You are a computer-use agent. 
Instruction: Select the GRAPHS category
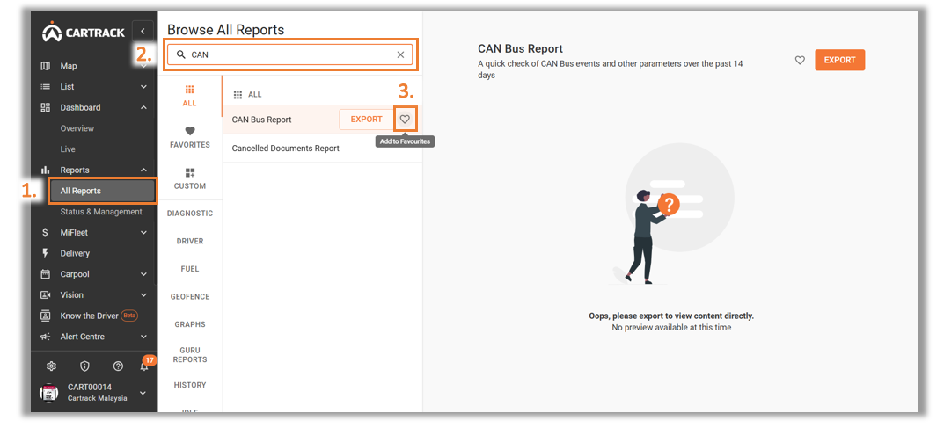tap(190, 324)
